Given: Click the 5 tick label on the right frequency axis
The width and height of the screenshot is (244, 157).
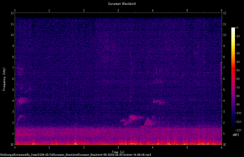Looking at the screenshot, I should [223, 90].
